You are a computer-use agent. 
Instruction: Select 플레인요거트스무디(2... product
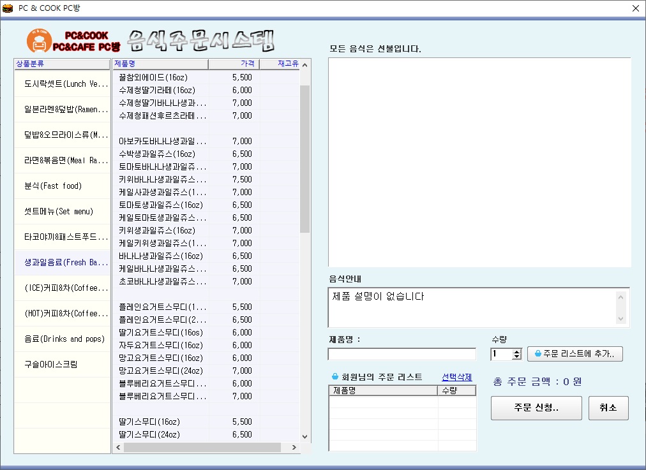206,319
